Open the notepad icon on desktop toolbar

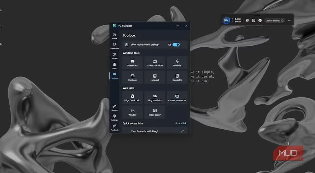pyautogui.click(x=254, y=20)
